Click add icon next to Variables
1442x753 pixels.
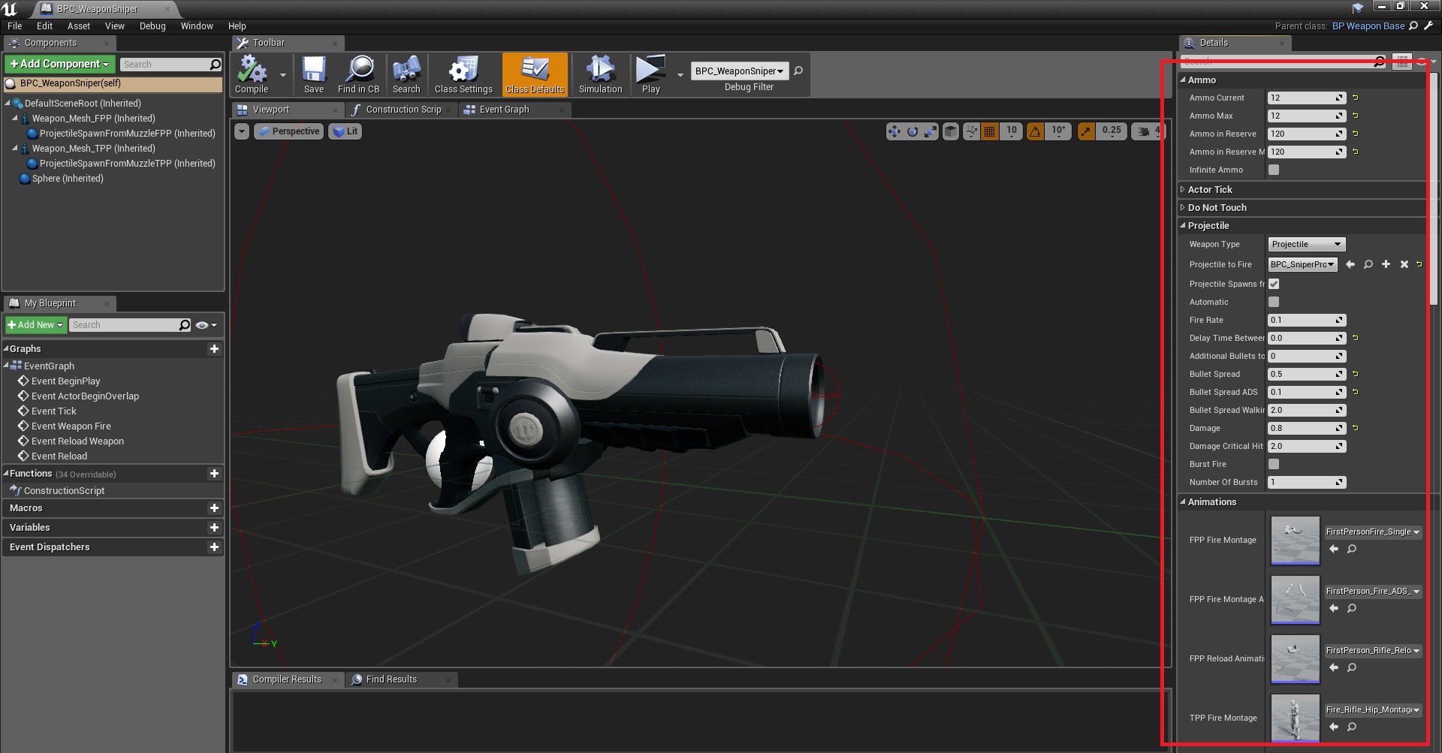(x=214, y=528)
